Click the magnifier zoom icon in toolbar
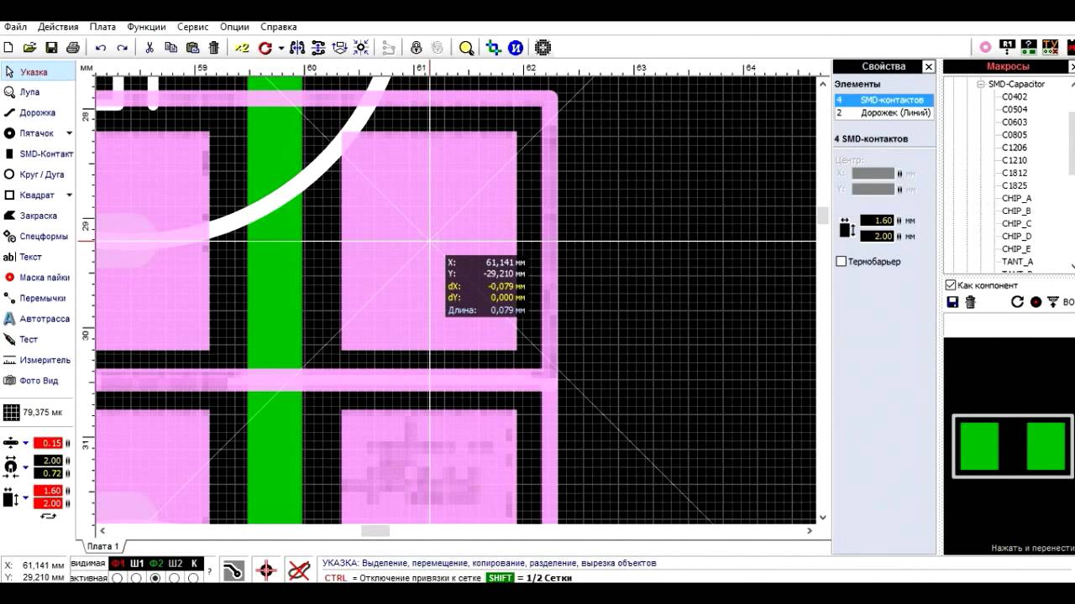Screen dimensions: 1075x604 click(466, 48)
